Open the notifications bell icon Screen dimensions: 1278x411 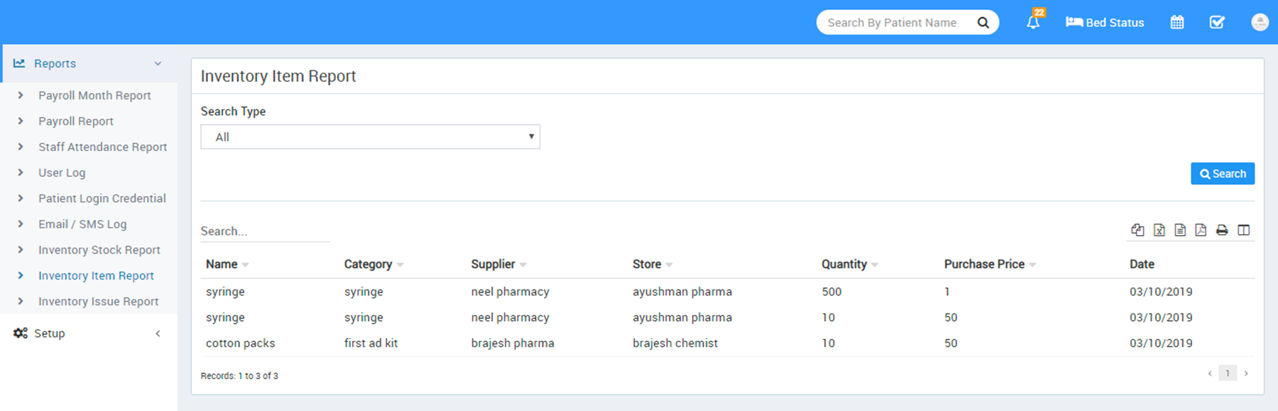pyautogui.click(x=1033, y=22)
